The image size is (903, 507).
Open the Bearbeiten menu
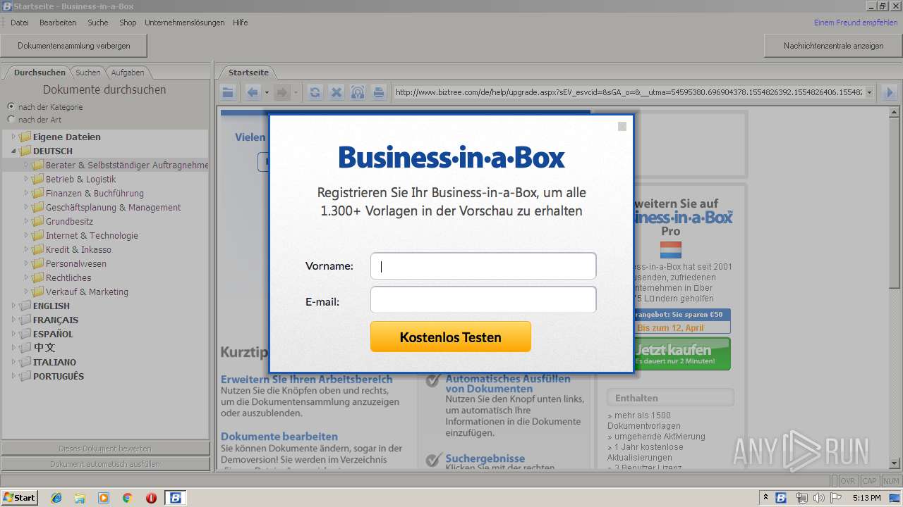[x=58, y=23]
